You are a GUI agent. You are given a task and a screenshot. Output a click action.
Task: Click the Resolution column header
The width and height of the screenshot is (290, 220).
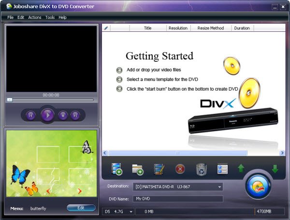click(178, 28)
